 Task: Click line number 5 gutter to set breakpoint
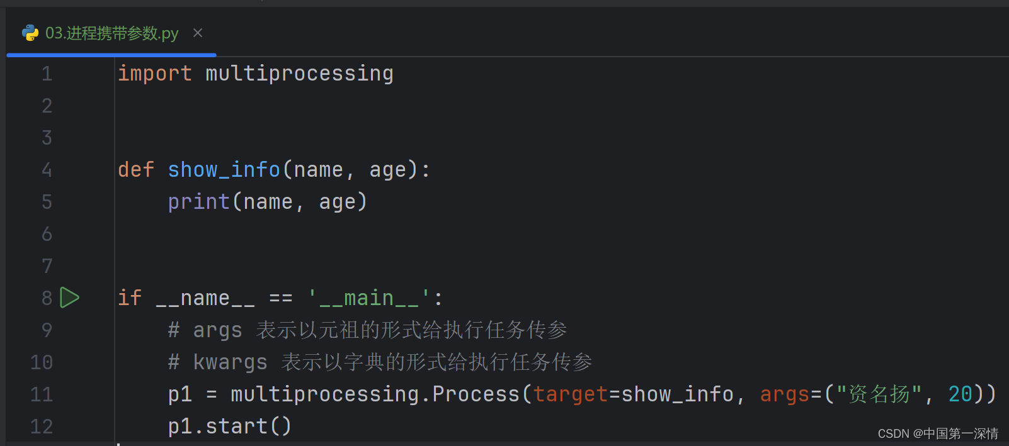pos(46,201)
